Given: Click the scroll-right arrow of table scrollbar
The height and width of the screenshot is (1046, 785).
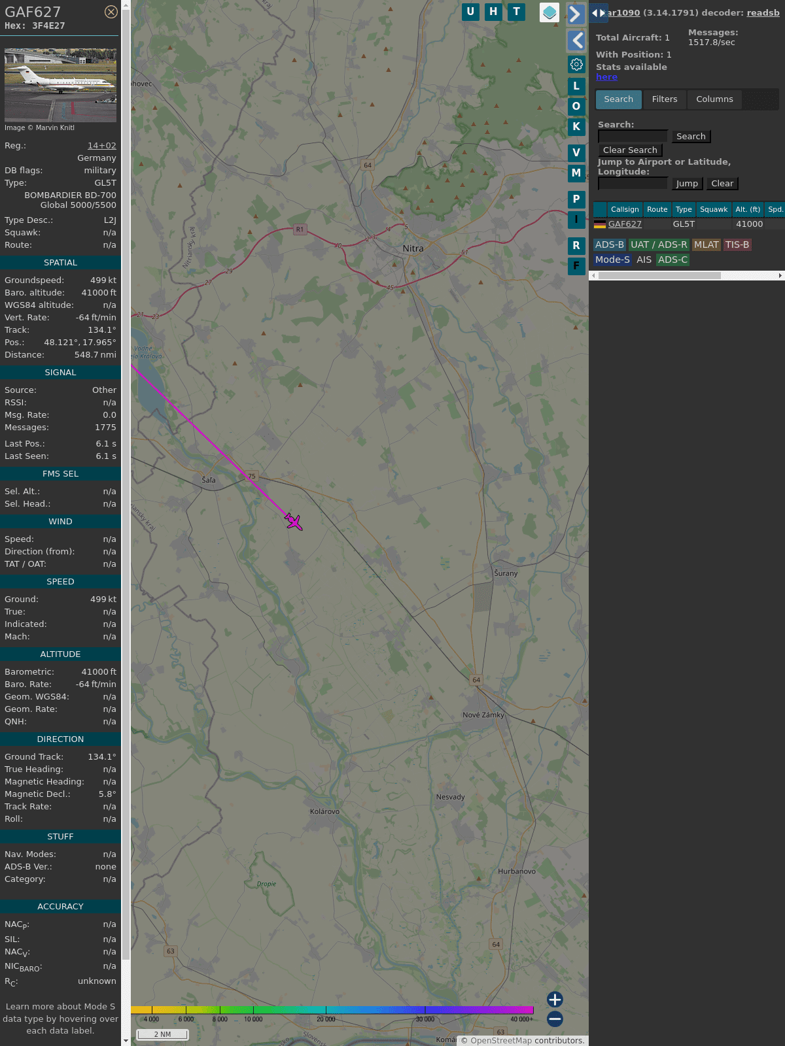Looking at the screenshot, I should (x=780, y=276).
